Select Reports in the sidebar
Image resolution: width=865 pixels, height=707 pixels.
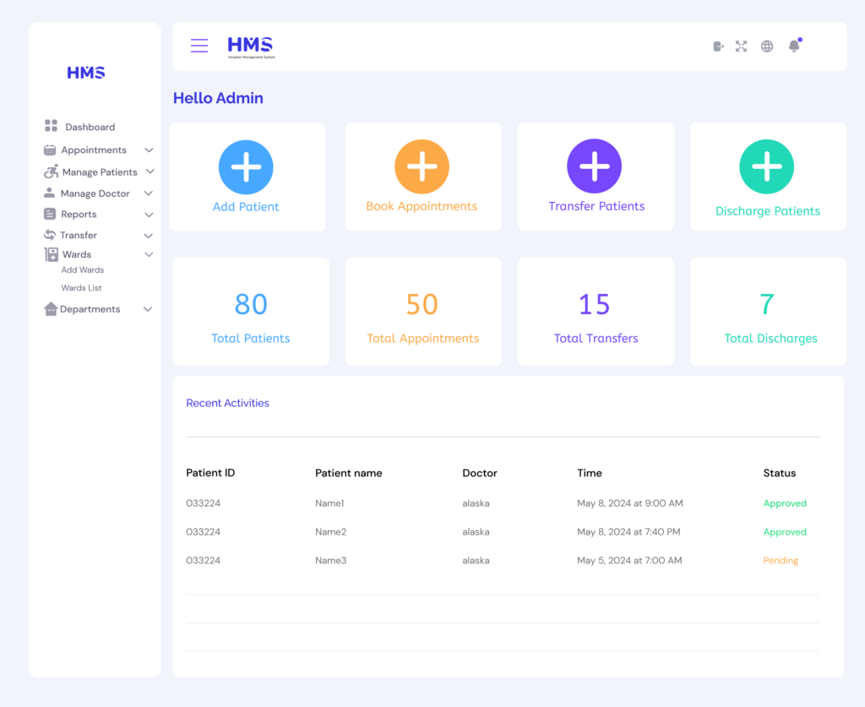tap(79, 215)
